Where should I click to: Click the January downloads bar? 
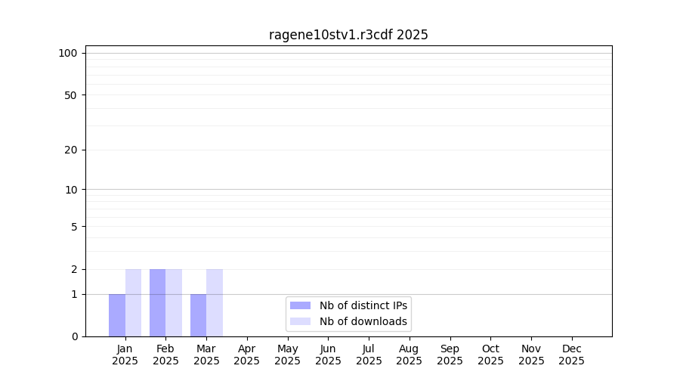(x=134, y=302)
